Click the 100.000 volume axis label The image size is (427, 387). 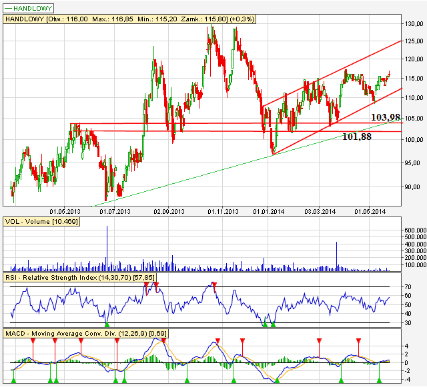415,265
